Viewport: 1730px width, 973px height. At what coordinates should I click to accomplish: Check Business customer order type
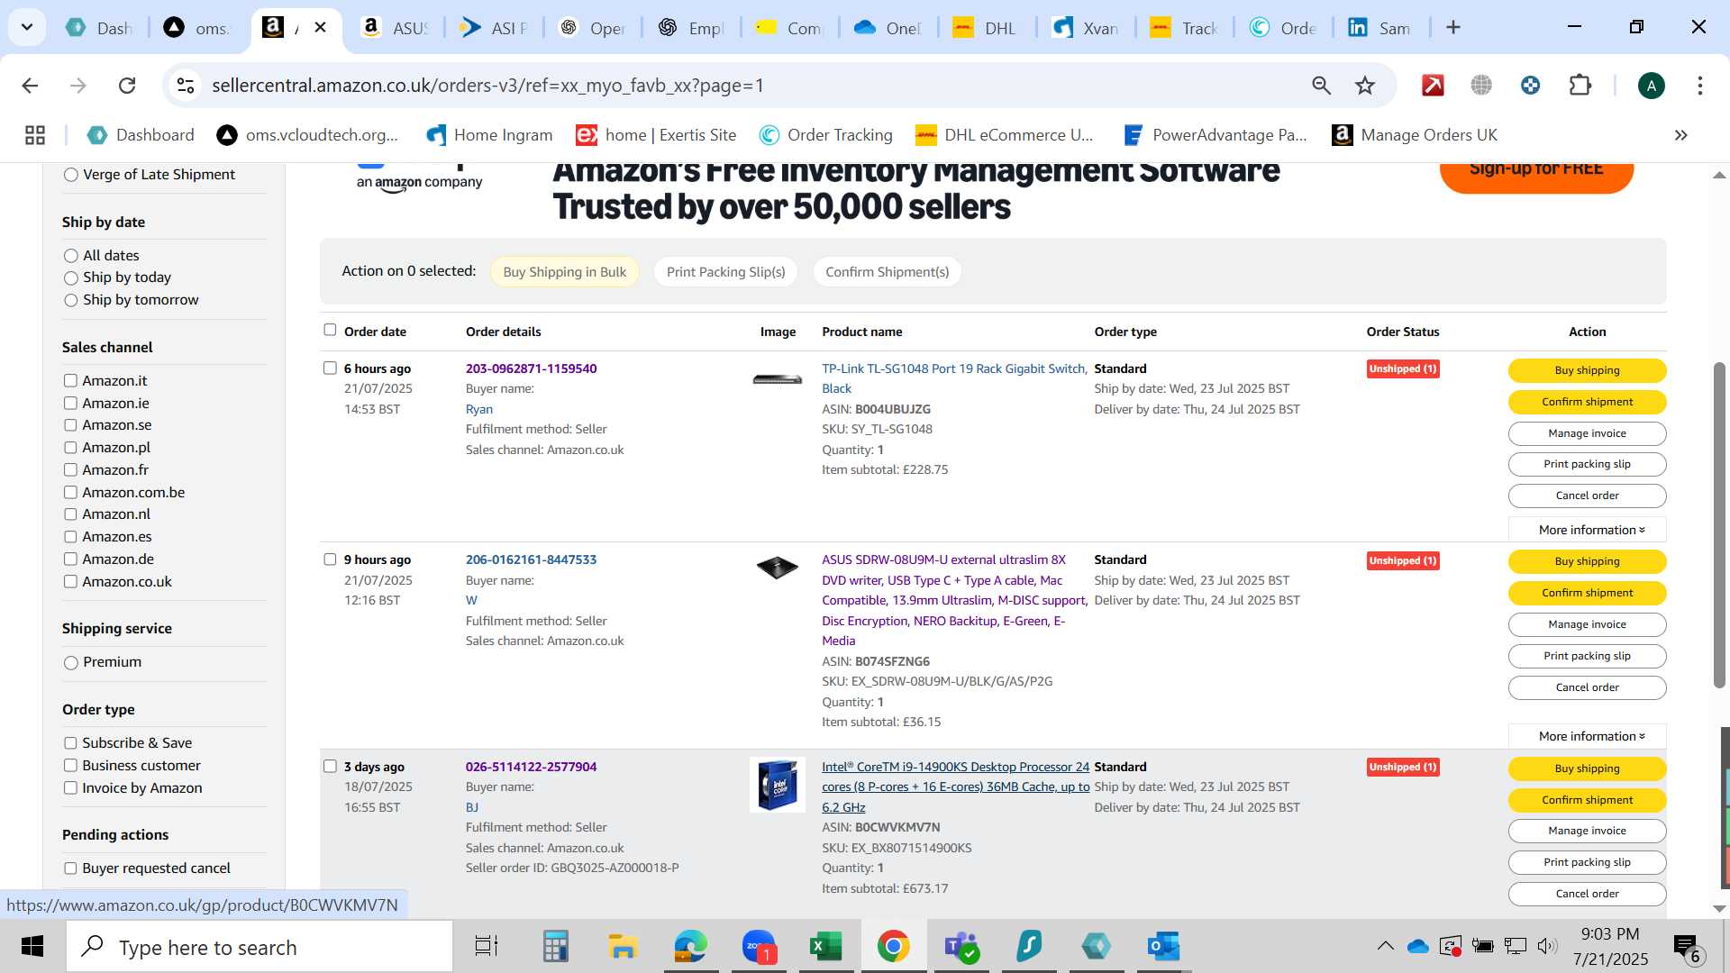70,766
